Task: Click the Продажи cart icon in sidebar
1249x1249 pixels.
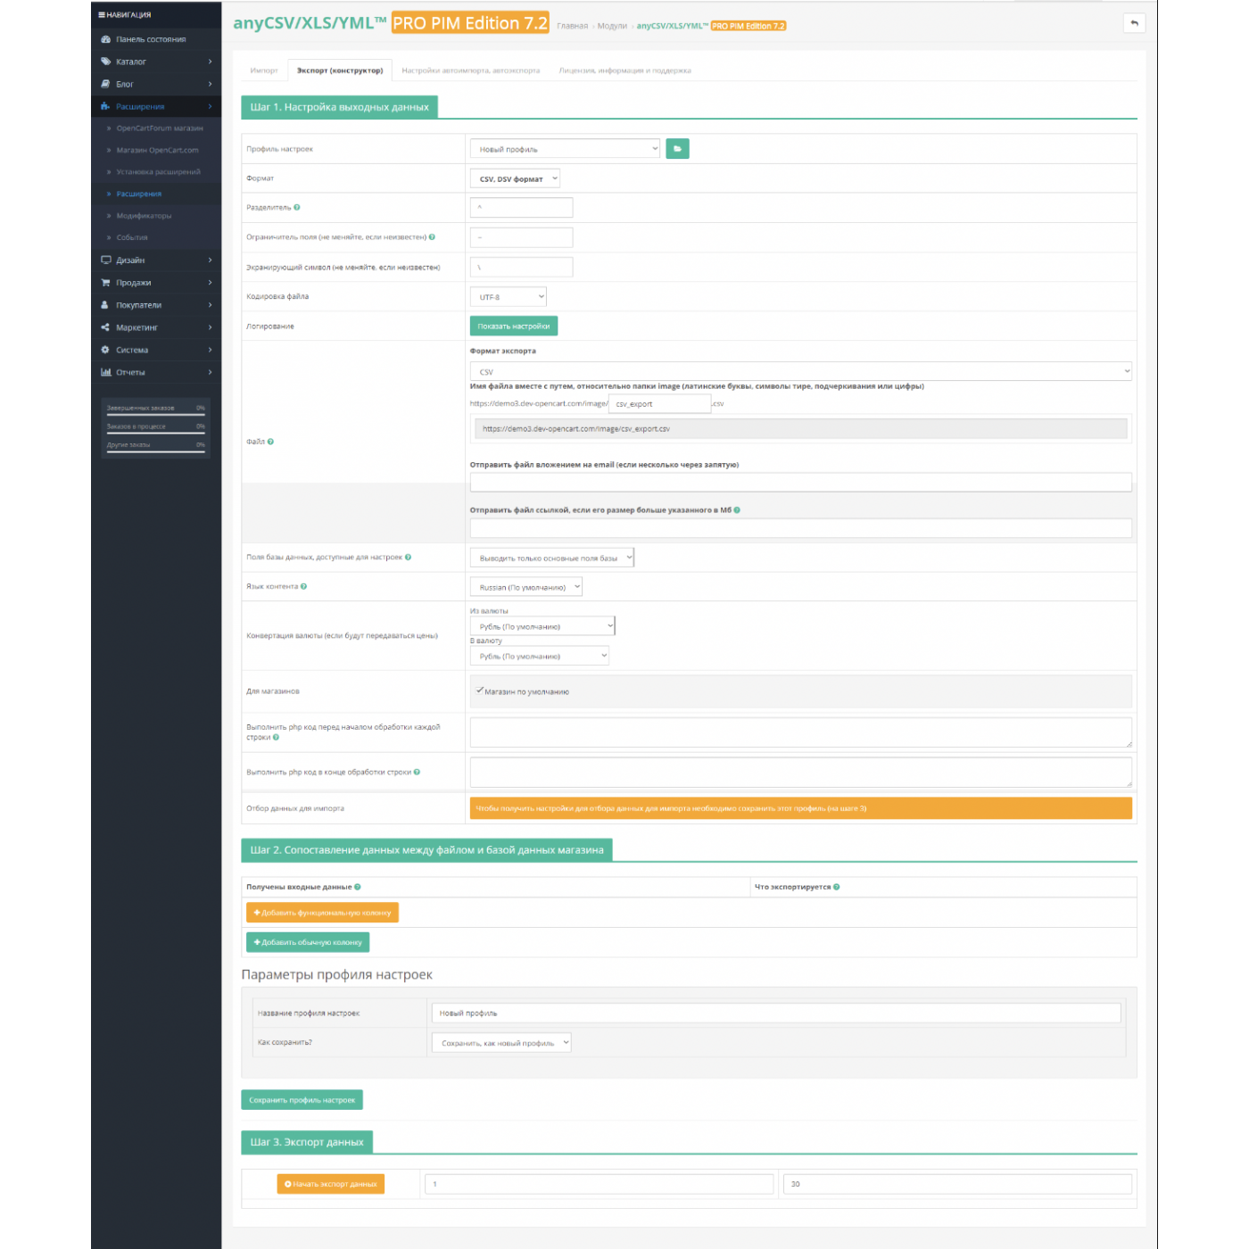Action: click(105, 283)
